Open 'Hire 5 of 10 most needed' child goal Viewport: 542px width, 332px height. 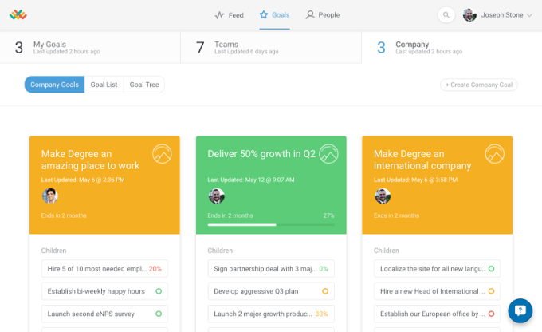pos(104,269)
